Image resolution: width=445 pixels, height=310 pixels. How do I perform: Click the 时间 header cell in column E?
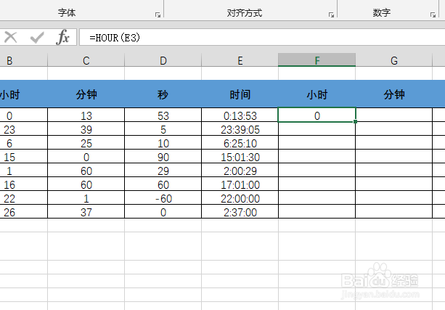[x=240, y=94]
